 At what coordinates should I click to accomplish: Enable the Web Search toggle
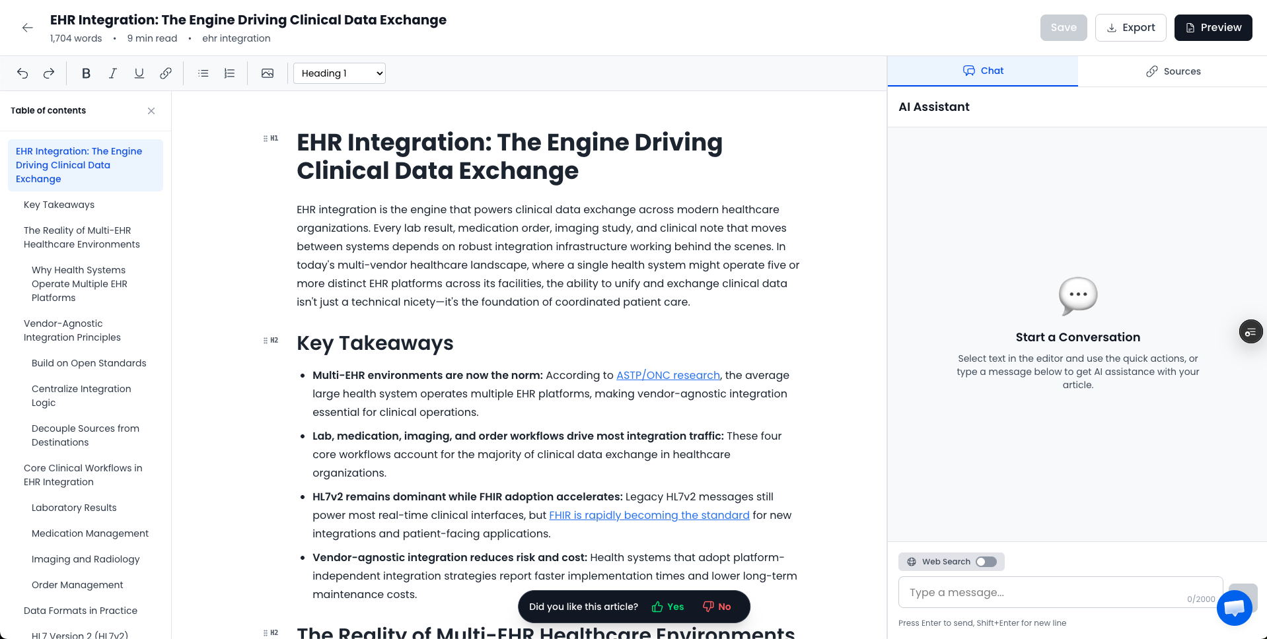click(x=986, y=562)
